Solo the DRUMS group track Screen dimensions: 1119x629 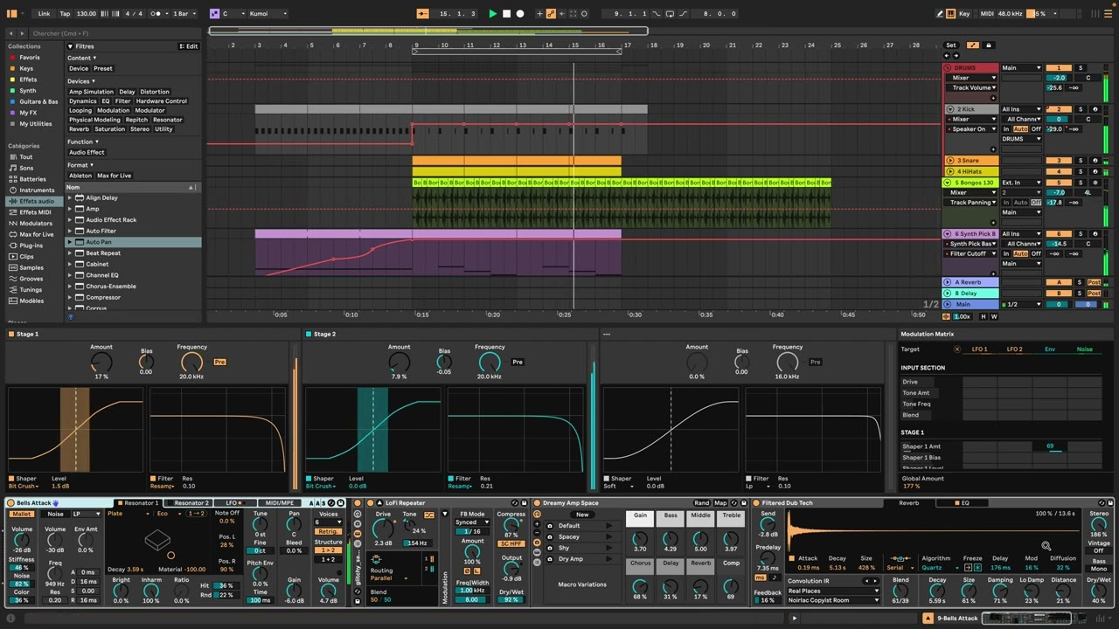point(1080,68)
